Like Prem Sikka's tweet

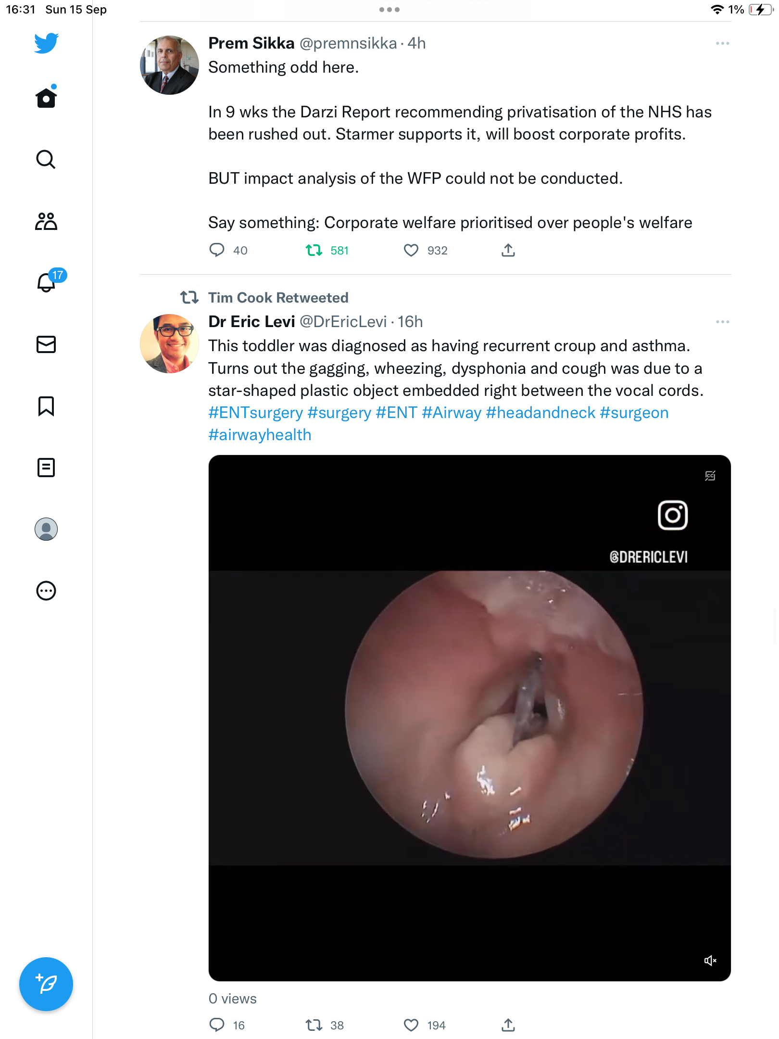(x=411, y=250)
